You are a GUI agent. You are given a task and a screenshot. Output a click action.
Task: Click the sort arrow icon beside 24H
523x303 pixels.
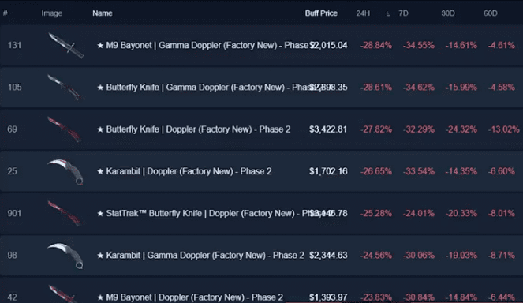pyautogui.click(x=387, y=13)
